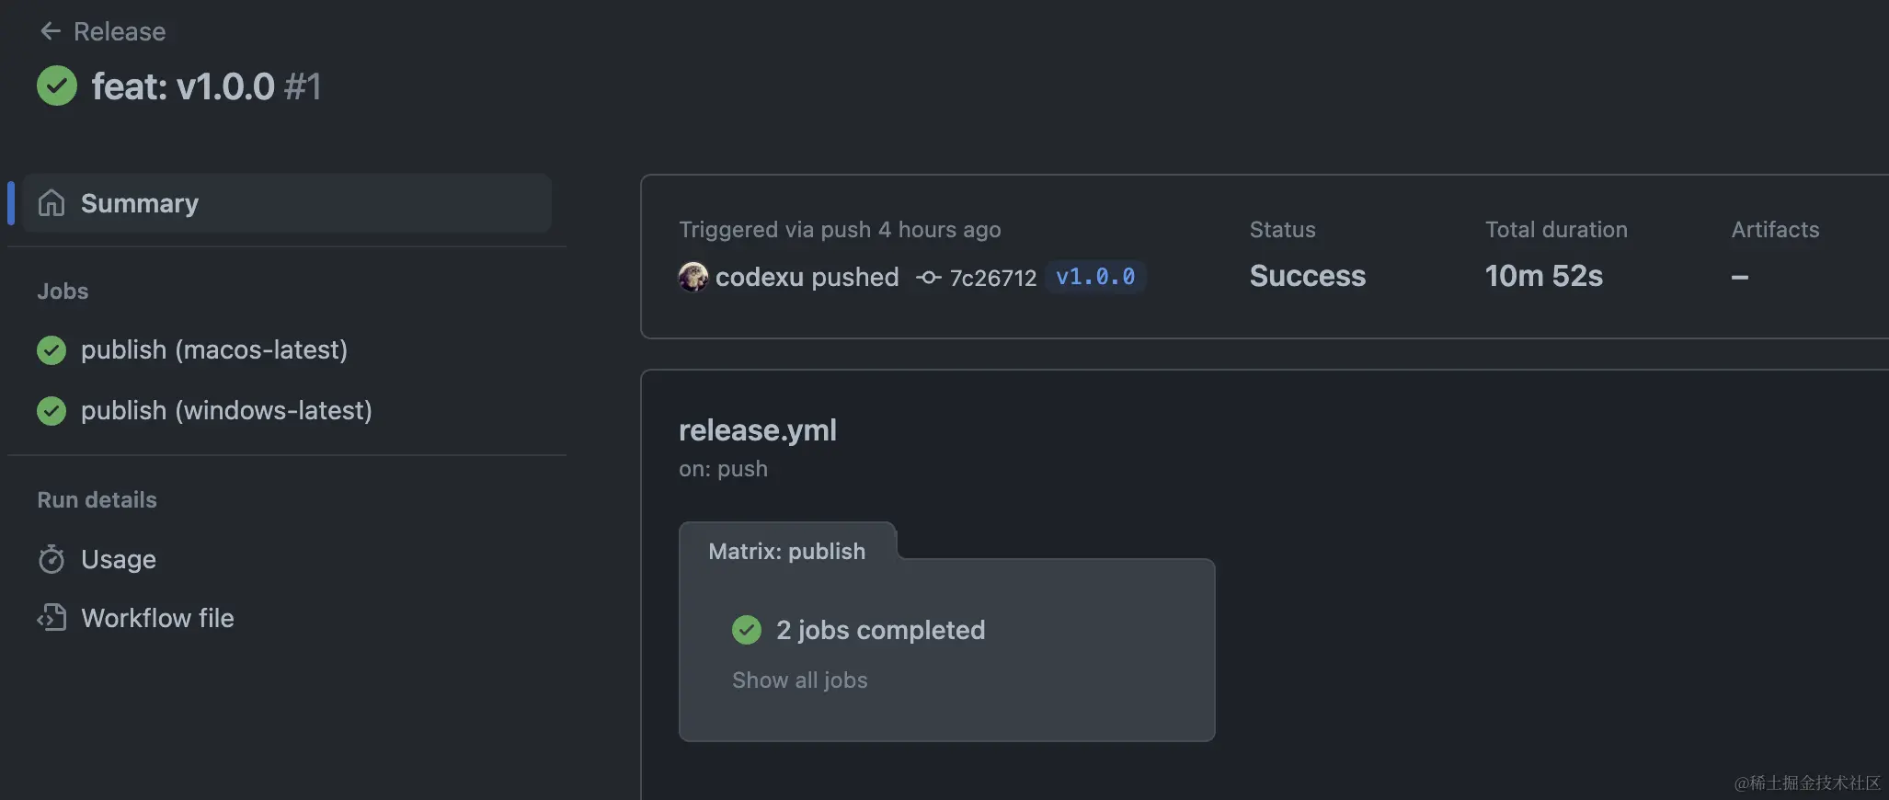Click the green success icon beside feat: v1.0.0
The image size is (1889, 800).
coord(57,86)
